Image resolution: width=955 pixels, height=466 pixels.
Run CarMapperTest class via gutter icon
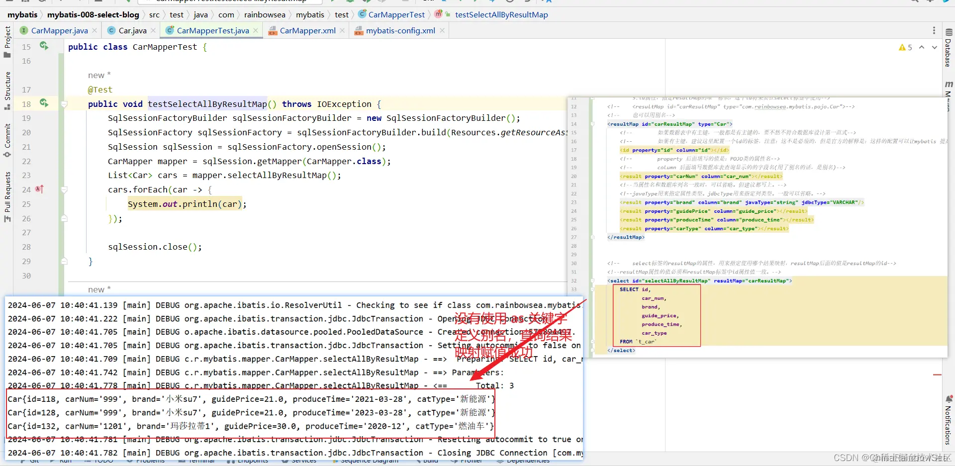coord(44,46)
